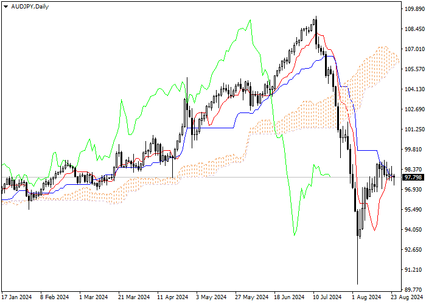Pick the 99.810 price axis label
This screenshot has height=304, width=426.
(x=413, y=150)
